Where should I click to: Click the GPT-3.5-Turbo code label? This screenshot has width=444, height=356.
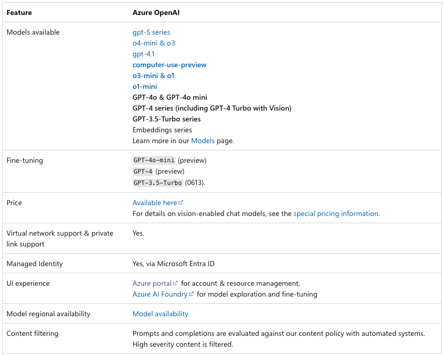coord(157,182)
